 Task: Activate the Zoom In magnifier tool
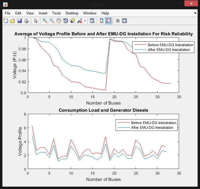coord(45,21)
